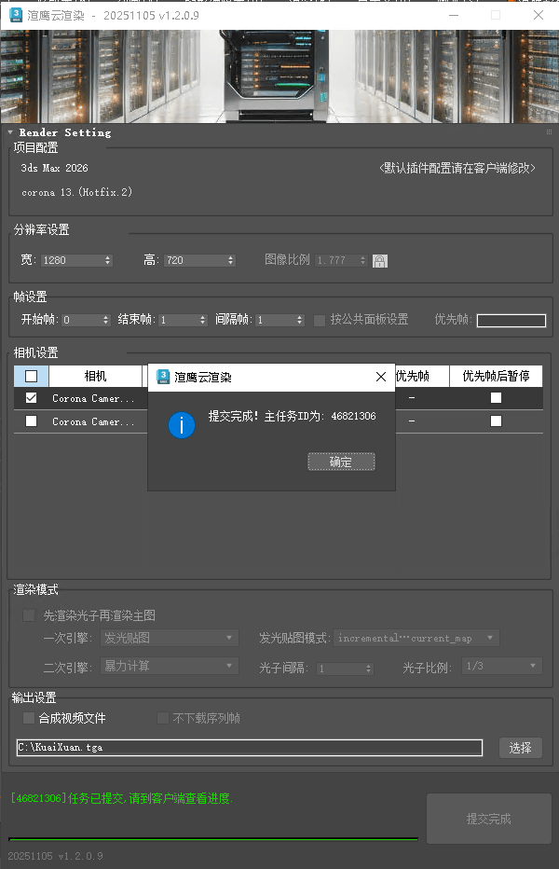559x869 pixels.
Task: Select the second Corona Camer... row name
Action: [93, 421]
